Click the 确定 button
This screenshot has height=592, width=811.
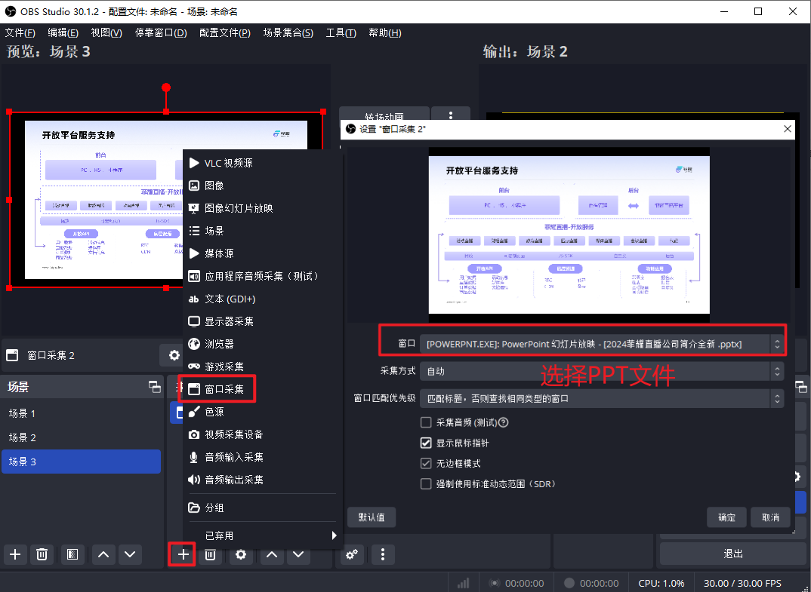point(726,517)
